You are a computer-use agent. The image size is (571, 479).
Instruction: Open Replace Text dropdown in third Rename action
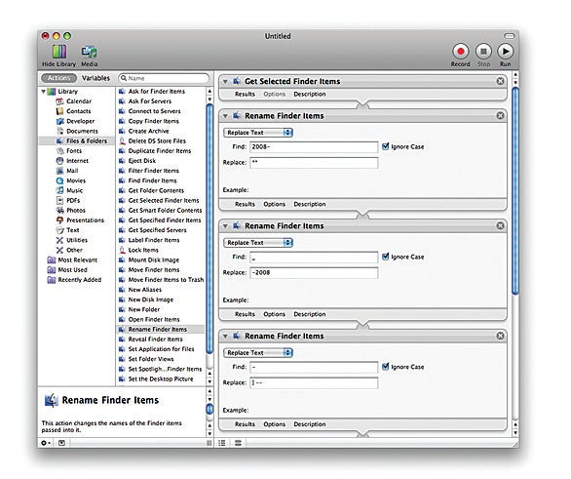coord(258,352)
